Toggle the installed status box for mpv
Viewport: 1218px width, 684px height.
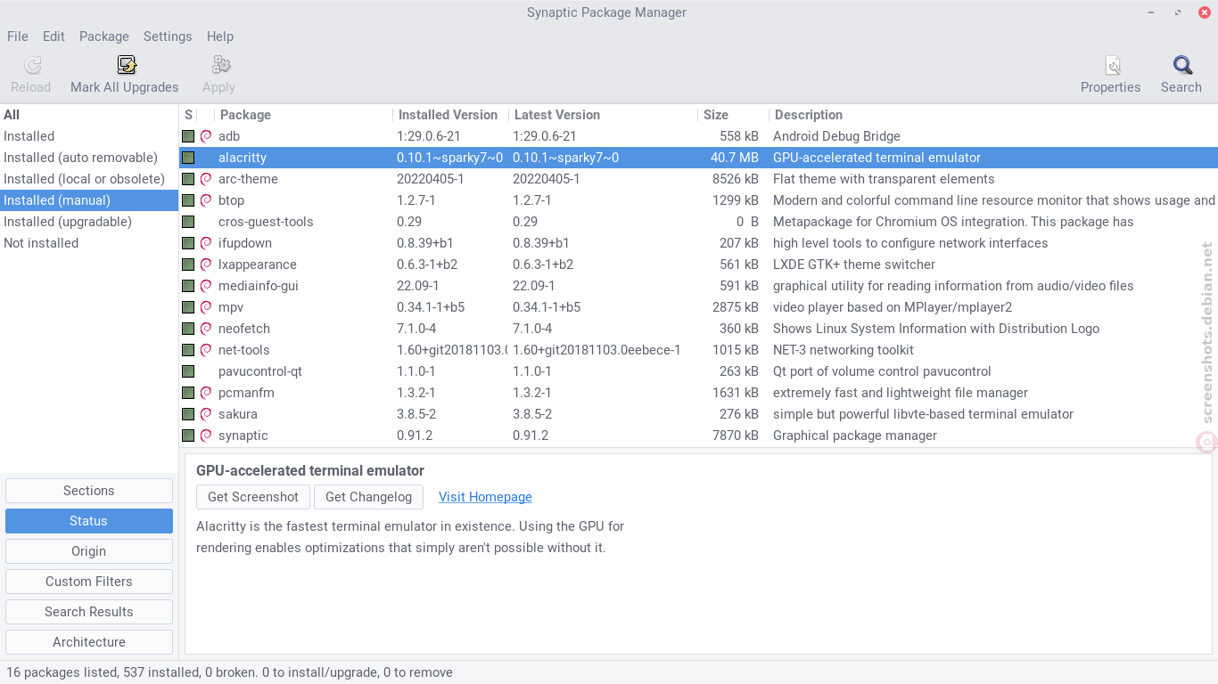188,307
